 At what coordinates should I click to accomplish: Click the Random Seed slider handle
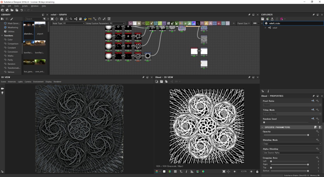pyautogui.click(x=264, y=123)
